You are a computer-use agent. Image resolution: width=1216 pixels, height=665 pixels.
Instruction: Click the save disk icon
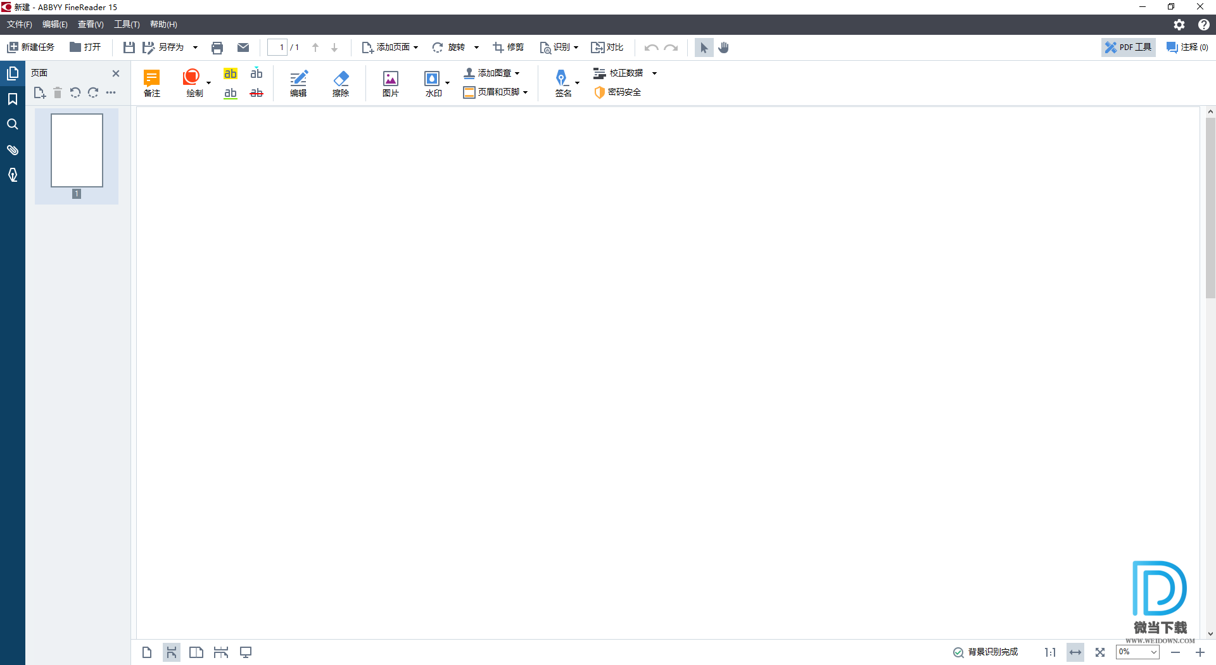[129, 47]
